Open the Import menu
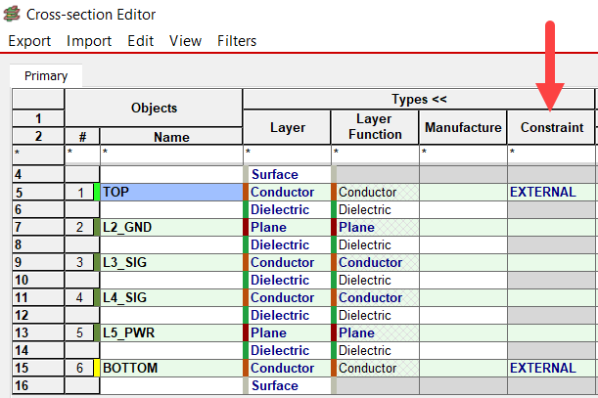 pyautogui.click(x=89, y=41)
